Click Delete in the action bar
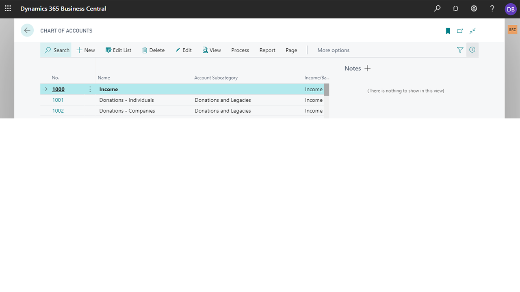 click(153, 50)
